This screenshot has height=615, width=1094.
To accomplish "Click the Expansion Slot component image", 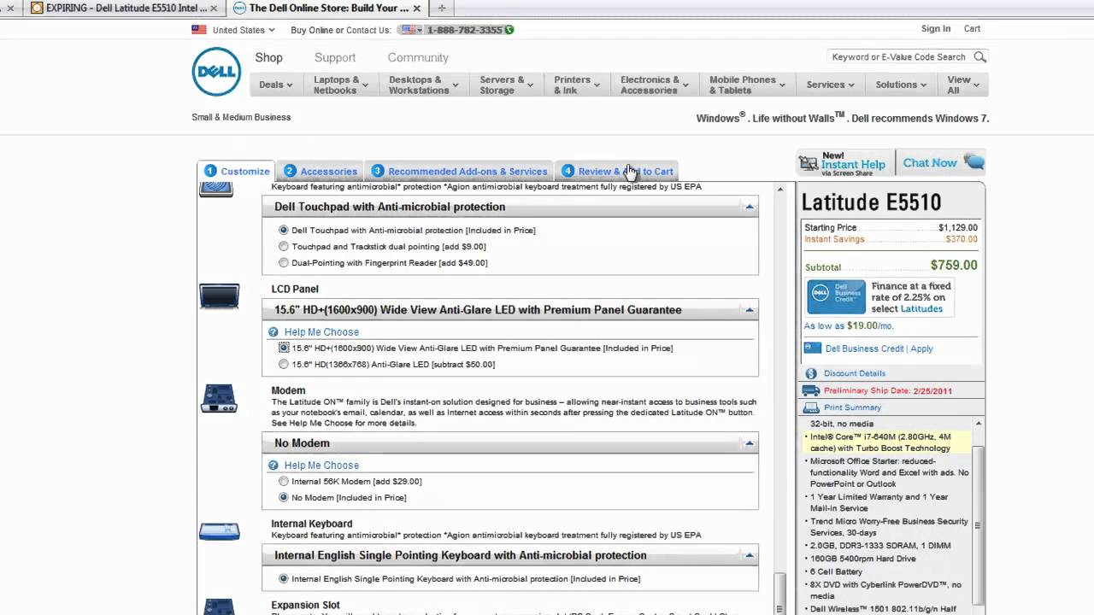I will point(219,606).
